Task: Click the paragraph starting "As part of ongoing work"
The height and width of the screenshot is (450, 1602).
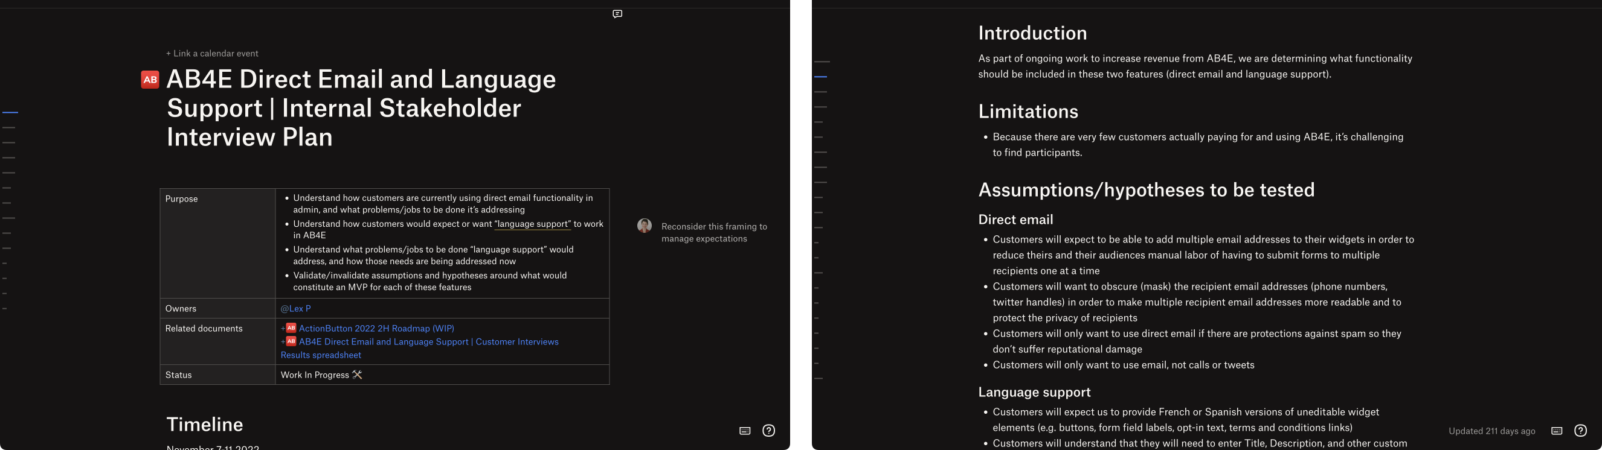Action: 1195,66
